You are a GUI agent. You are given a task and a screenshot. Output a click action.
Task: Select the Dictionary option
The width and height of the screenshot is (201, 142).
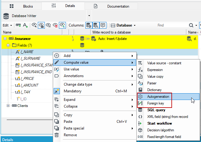168,90
